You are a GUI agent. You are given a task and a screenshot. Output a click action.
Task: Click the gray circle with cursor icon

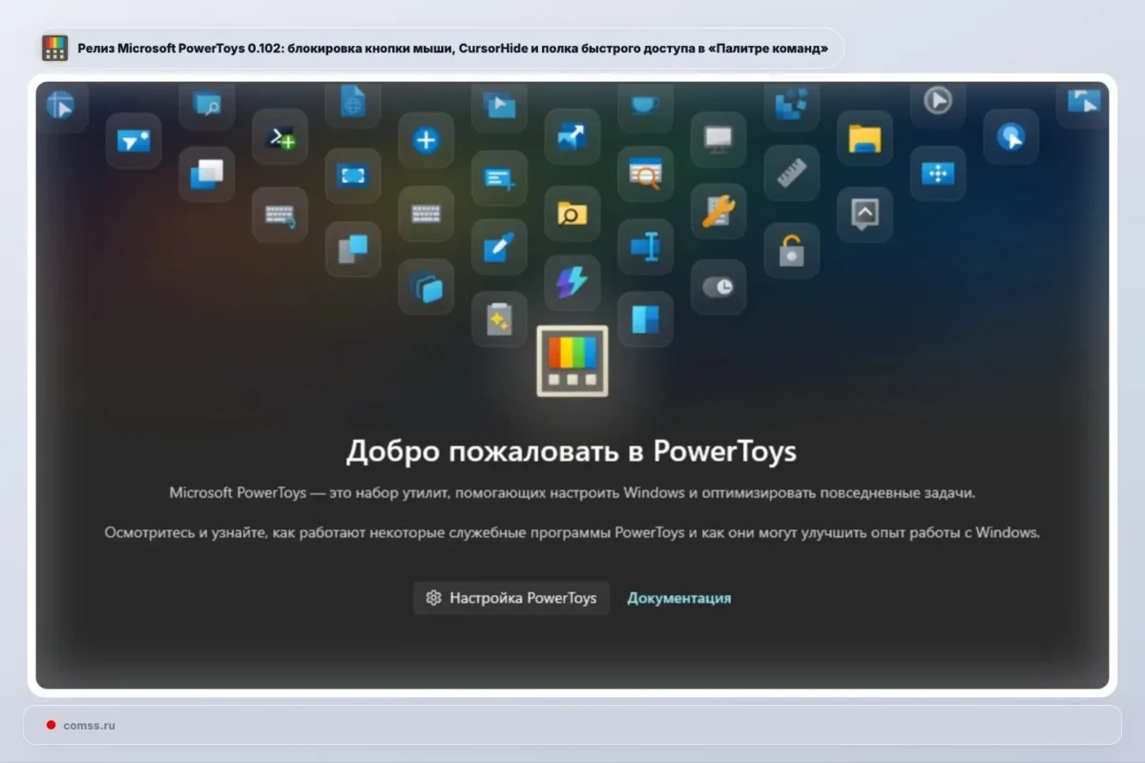[x=938, y=102]
